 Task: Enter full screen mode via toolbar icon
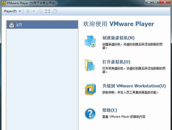coord(47,11)
